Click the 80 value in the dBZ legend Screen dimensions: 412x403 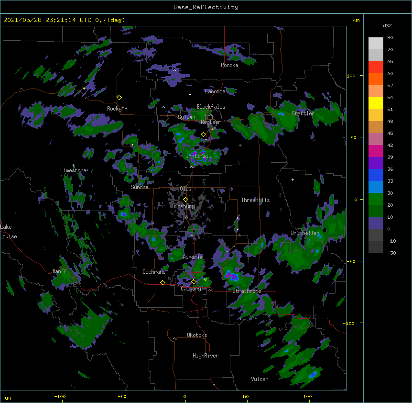coord(390,38)
